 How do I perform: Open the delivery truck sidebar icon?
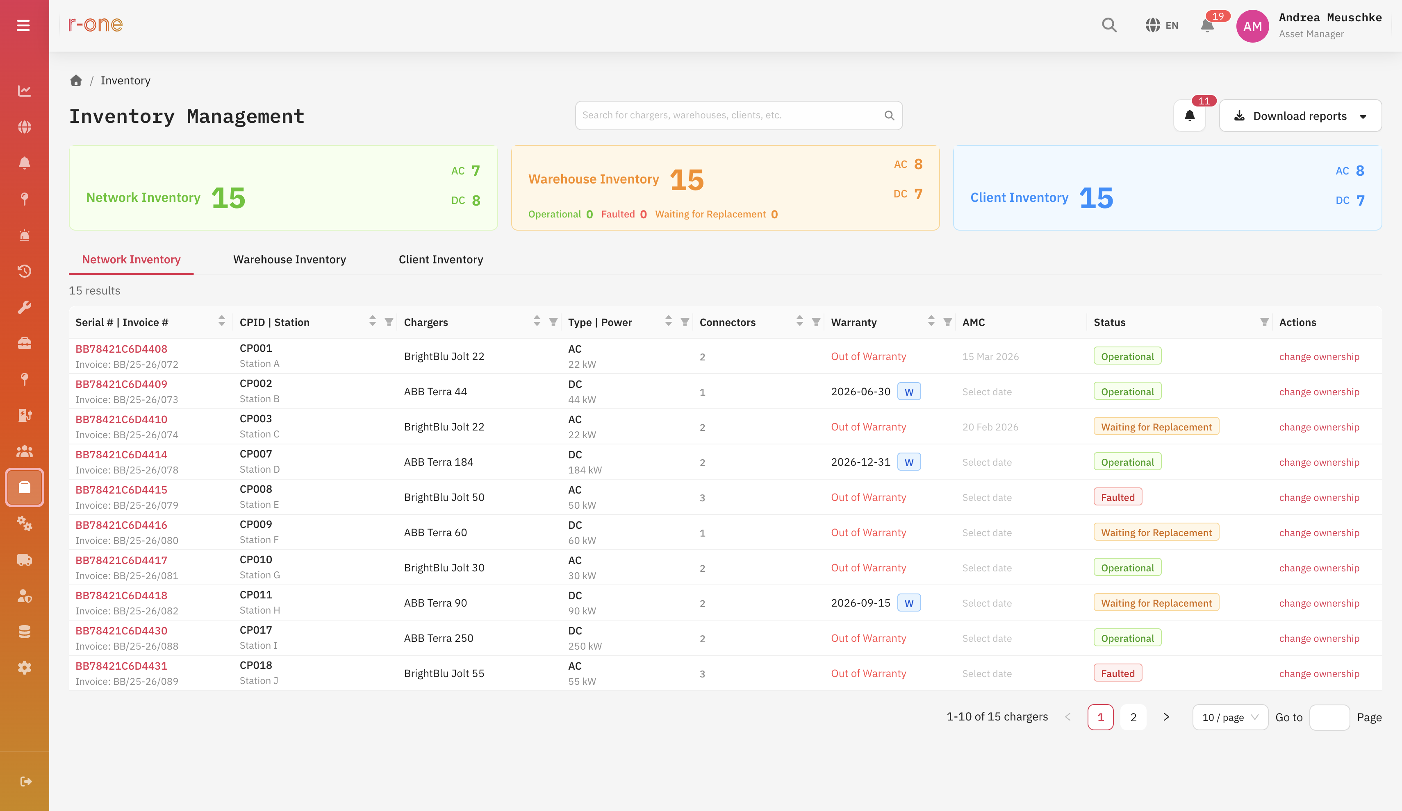25,560
